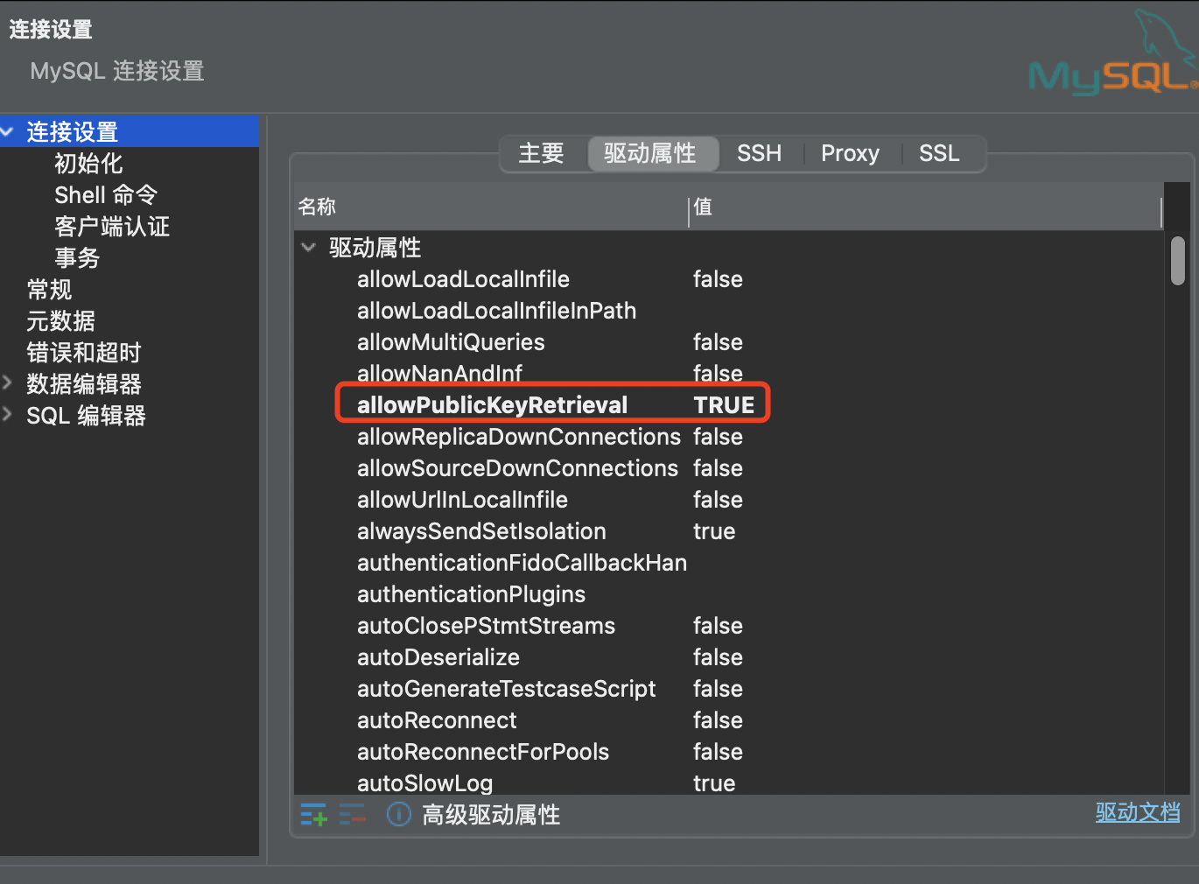Switch to the SSL tab
1199x884 pixels.
click(939, 153)
